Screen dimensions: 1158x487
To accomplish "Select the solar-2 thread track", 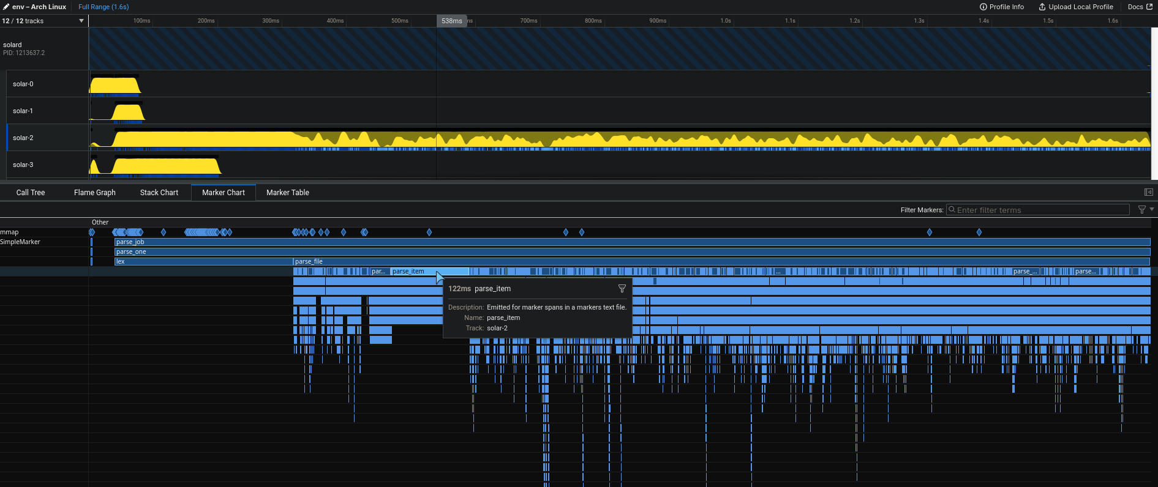I will point(47,138).
